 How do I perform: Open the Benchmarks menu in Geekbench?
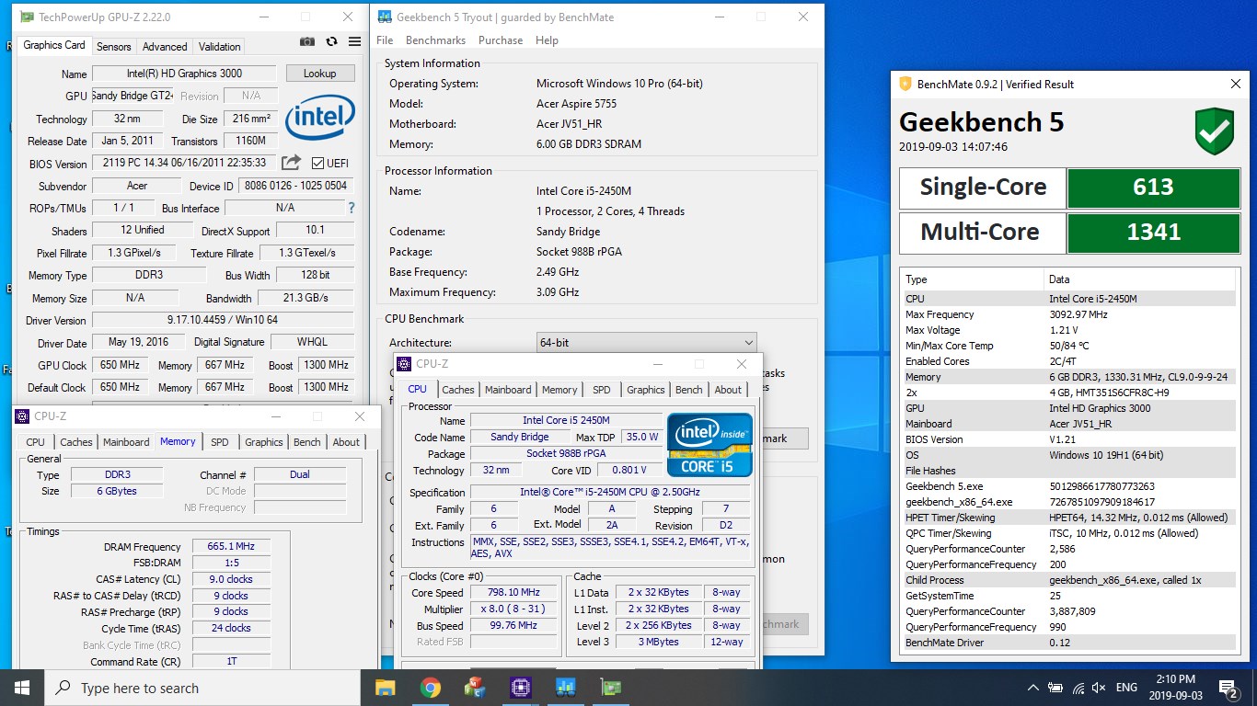pos(436,40)
